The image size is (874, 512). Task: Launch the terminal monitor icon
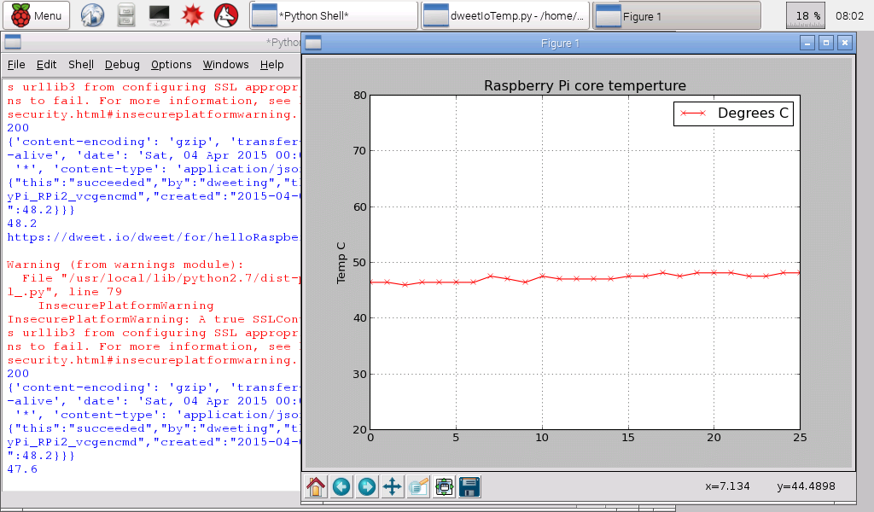click(160, 15)
